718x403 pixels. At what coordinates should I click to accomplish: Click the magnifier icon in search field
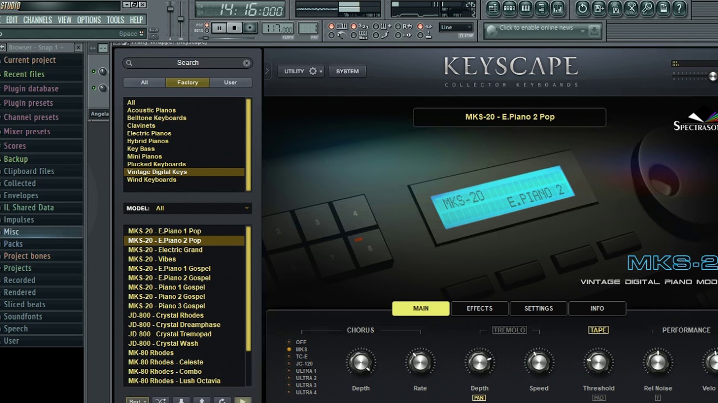point(129,63)
